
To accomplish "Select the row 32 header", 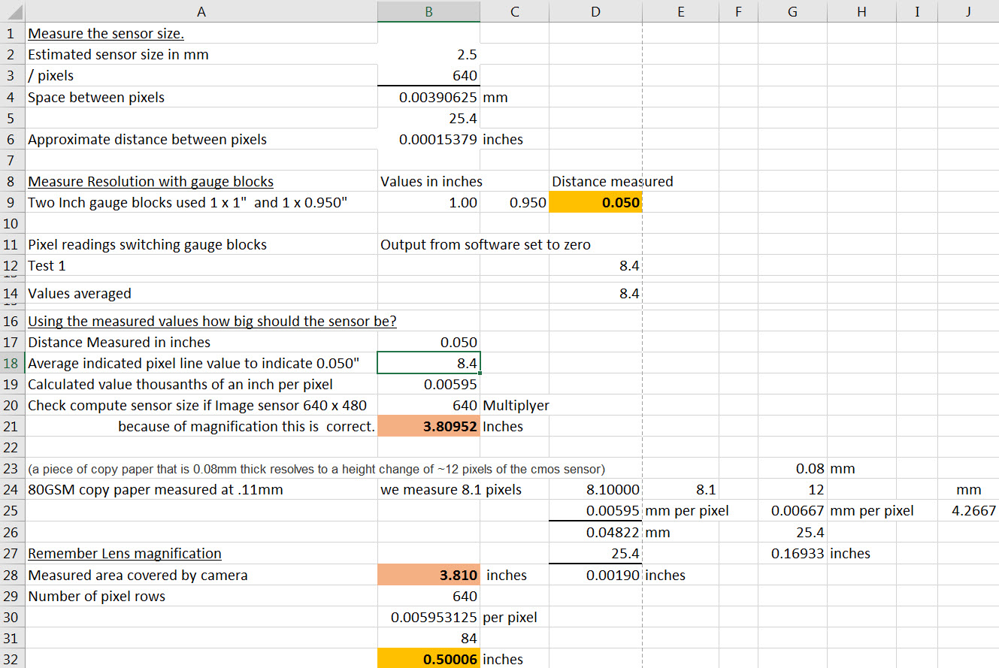I will [11, 660].
